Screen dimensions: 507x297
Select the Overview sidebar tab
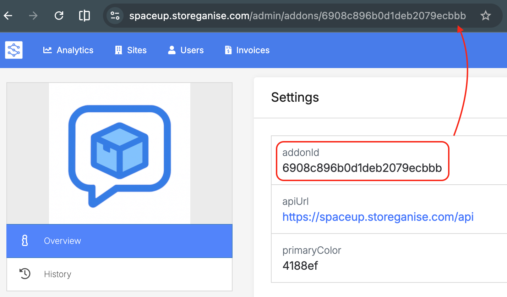119,241
